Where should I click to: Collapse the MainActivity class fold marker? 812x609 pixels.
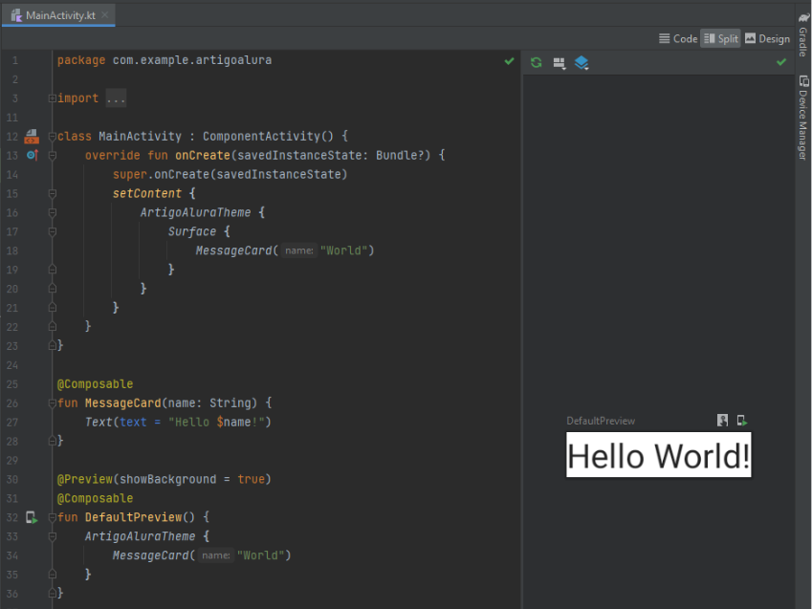click(53, 137)
